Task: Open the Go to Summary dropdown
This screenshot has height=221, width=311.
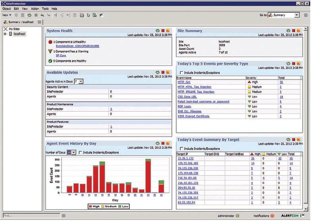Action: [297, 15]
